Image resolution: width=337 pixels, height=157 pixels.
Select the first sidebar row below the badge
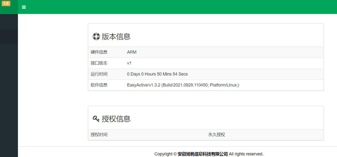9,21
